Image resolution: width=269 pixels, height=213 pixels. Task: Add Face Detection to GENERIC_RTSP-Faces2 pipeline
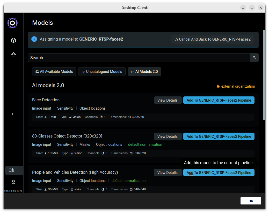[219, 100]
